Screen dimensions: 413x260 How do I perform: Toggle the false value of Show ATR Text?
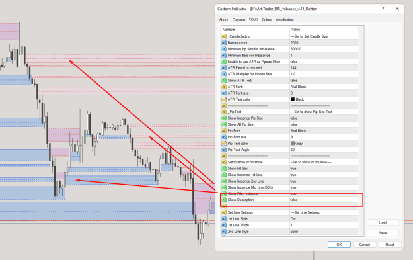point(294,81)
